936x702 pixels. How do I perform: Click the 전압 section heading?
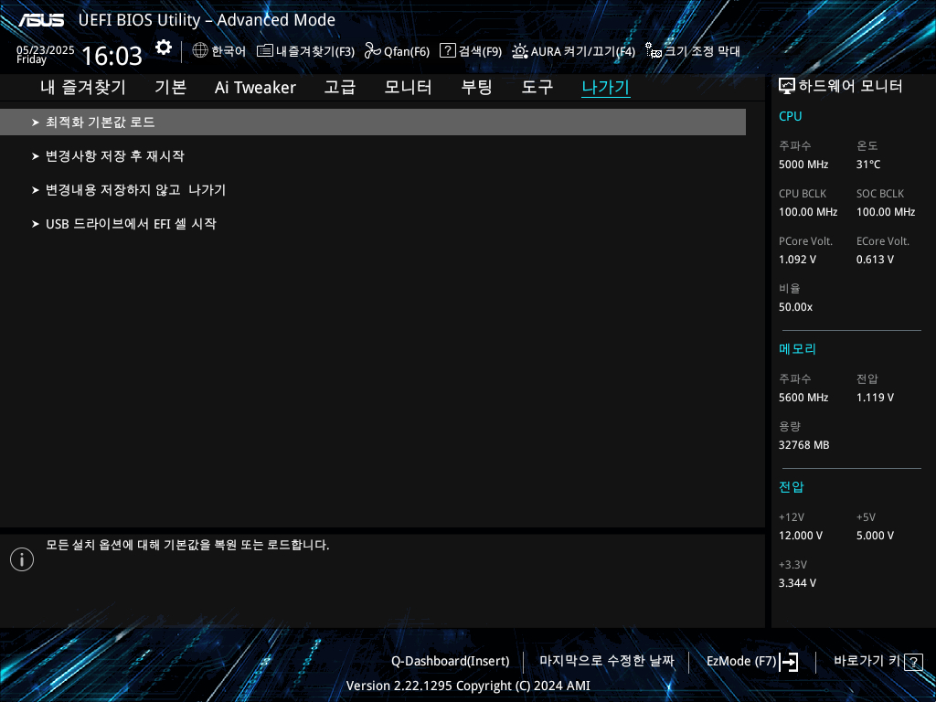pos(791,487)
